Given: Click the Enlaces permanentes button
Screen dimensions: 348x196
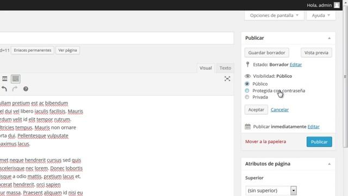Looking at the screenshot, I should tap(33, 50).
